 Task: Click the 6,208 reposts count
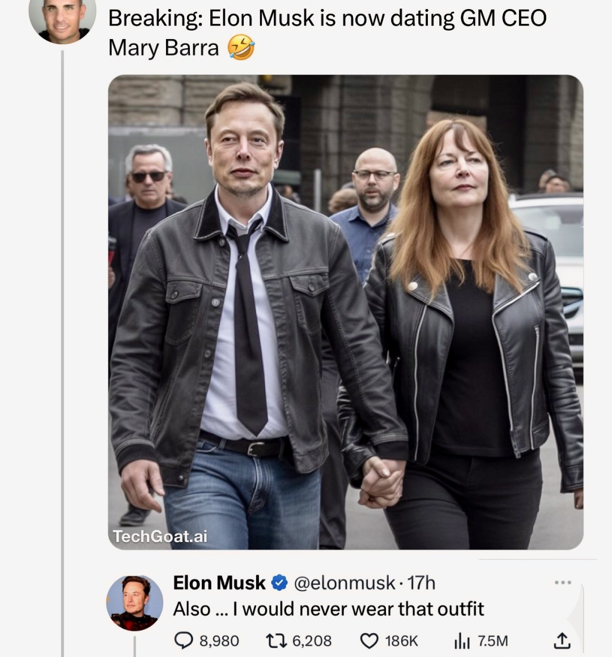(312, 641)
